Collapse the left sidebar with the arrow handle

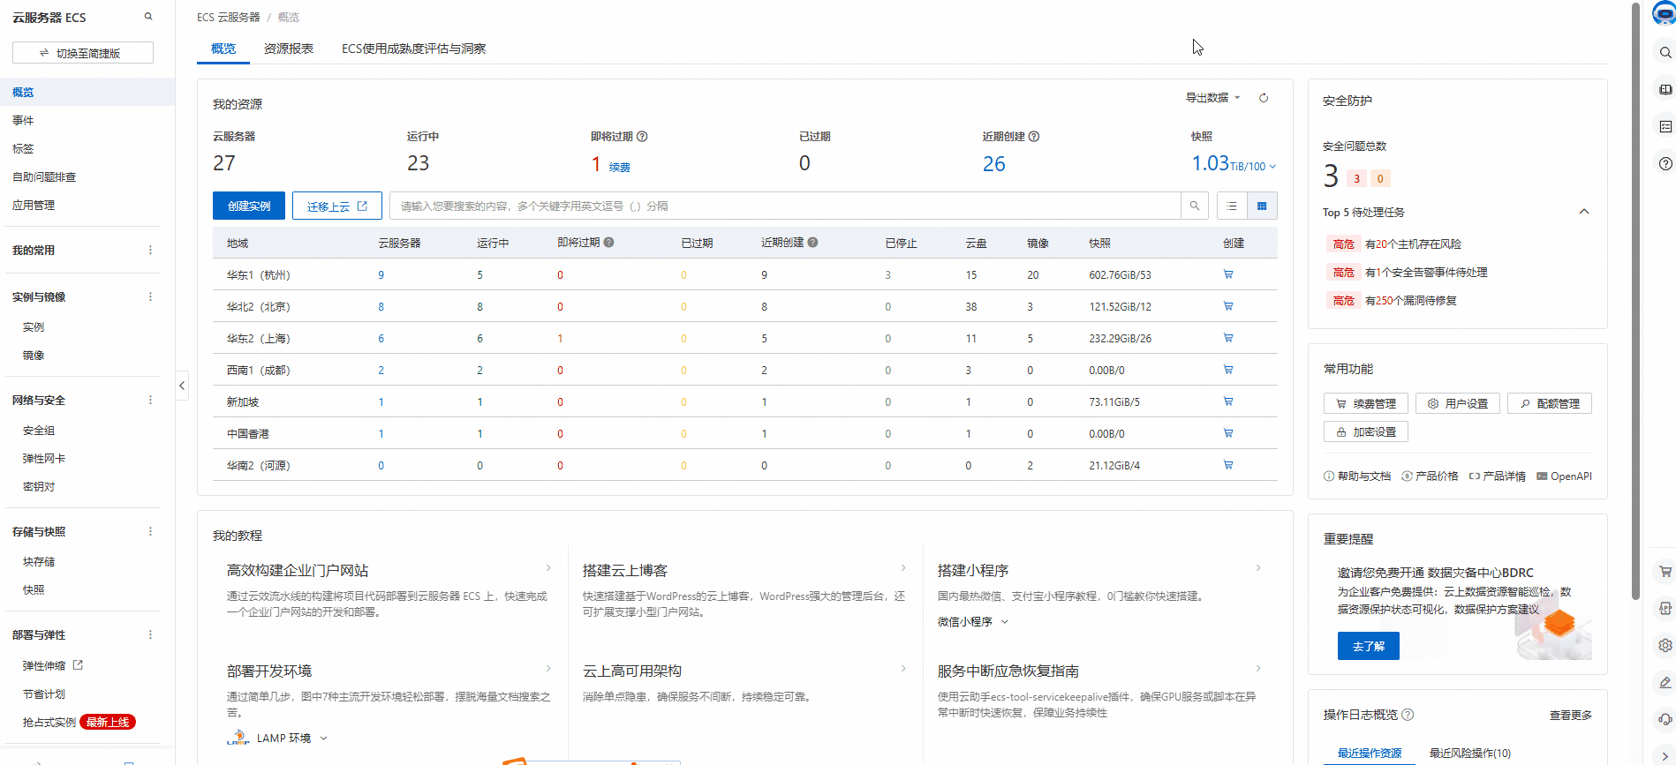(x=182, y=386)
